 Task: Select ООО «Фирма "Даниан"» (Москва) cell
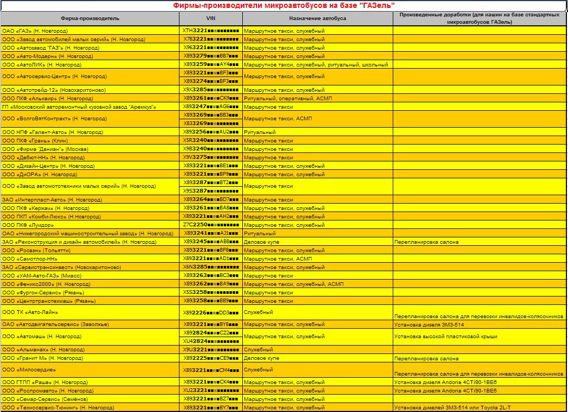(90, 149)
